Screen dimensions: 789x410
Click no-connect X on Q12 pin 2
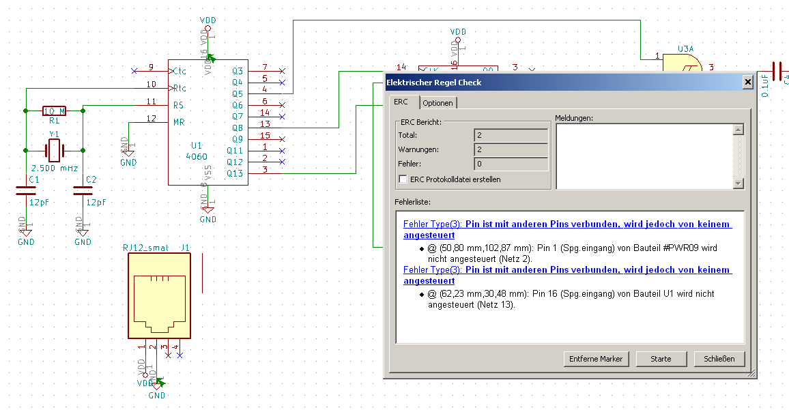pos(282,162)
